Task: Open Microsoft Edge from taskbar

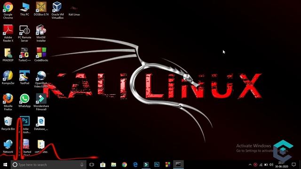Action: click(135, 165)
